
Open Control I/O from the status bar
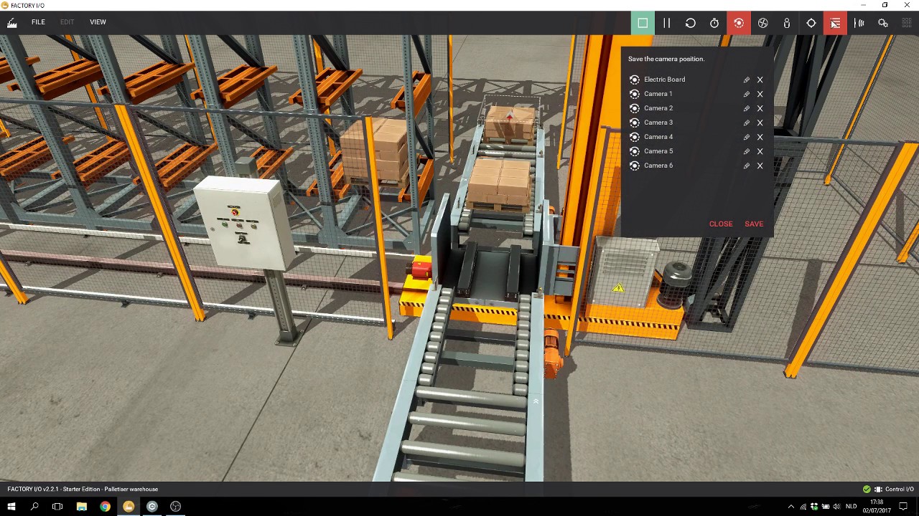click(x=894, y=489)
